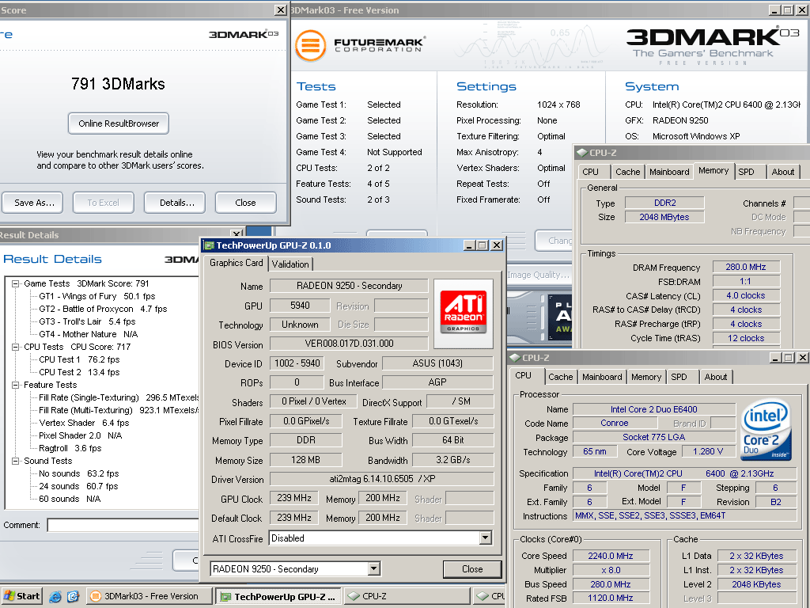
Task: Open the Windows Start menu
Action: (x=21, y=596)
